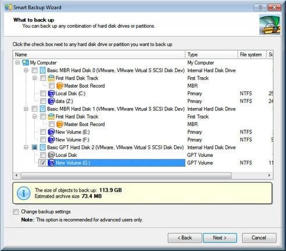The width and height of the screenshot is (286, 251).
Task: Collapse First Hard Disk Track under Disk 0
Action: (x=34, y=78)
